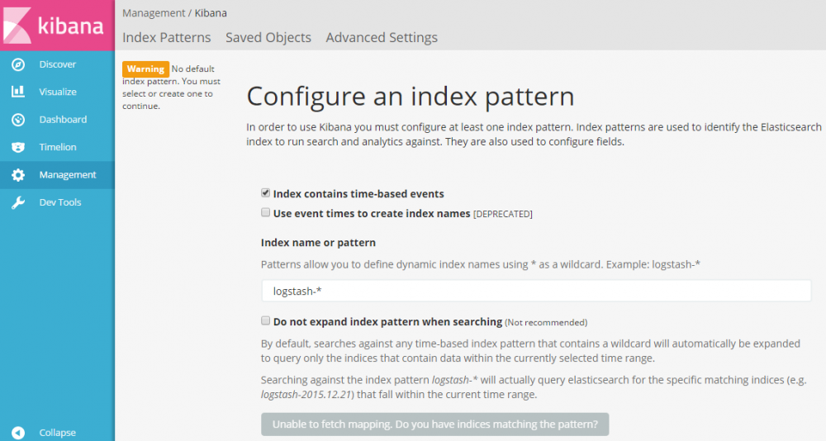Select the Dev Tools sidebar label
The height and width of the screenshot is (441, 826).
point(59,202)
